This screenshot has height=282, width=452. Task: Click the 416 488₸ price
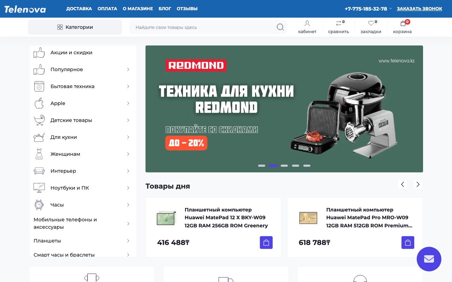coord(173,243)
